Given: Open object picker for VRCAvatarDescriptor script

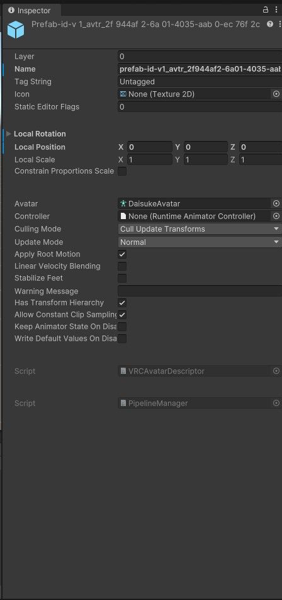Looking at the screenshot, I should pos(276,371).
